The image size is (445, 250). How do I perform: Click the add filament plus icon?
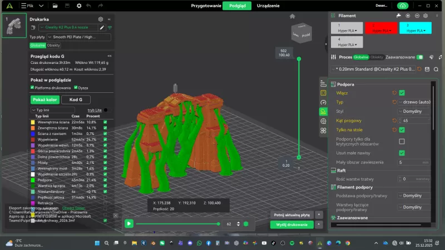408,16
